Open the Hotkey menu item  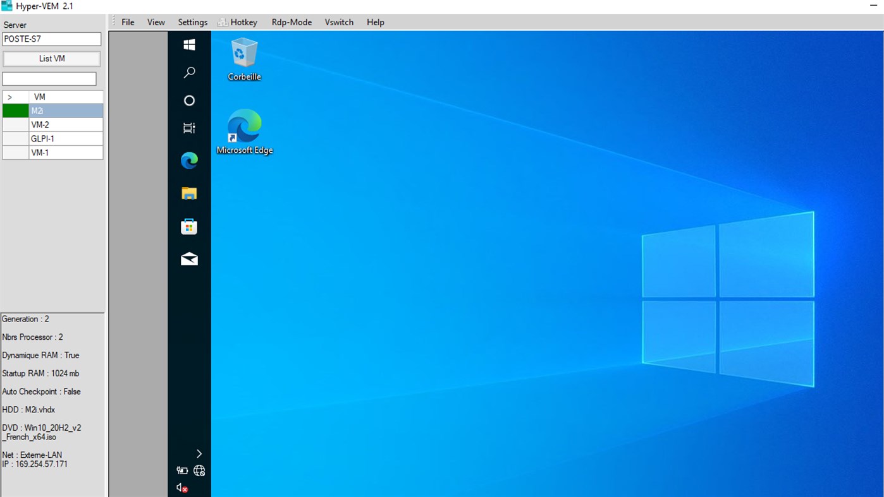pyautogui.click(x=242, y=22)
